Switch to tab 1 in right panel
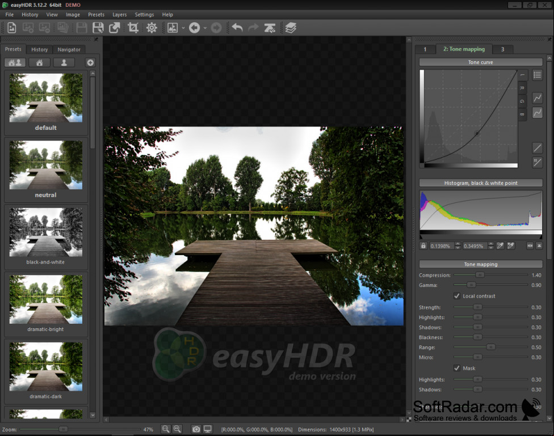The width and height of the screenshot is (554, 436). 425,49
